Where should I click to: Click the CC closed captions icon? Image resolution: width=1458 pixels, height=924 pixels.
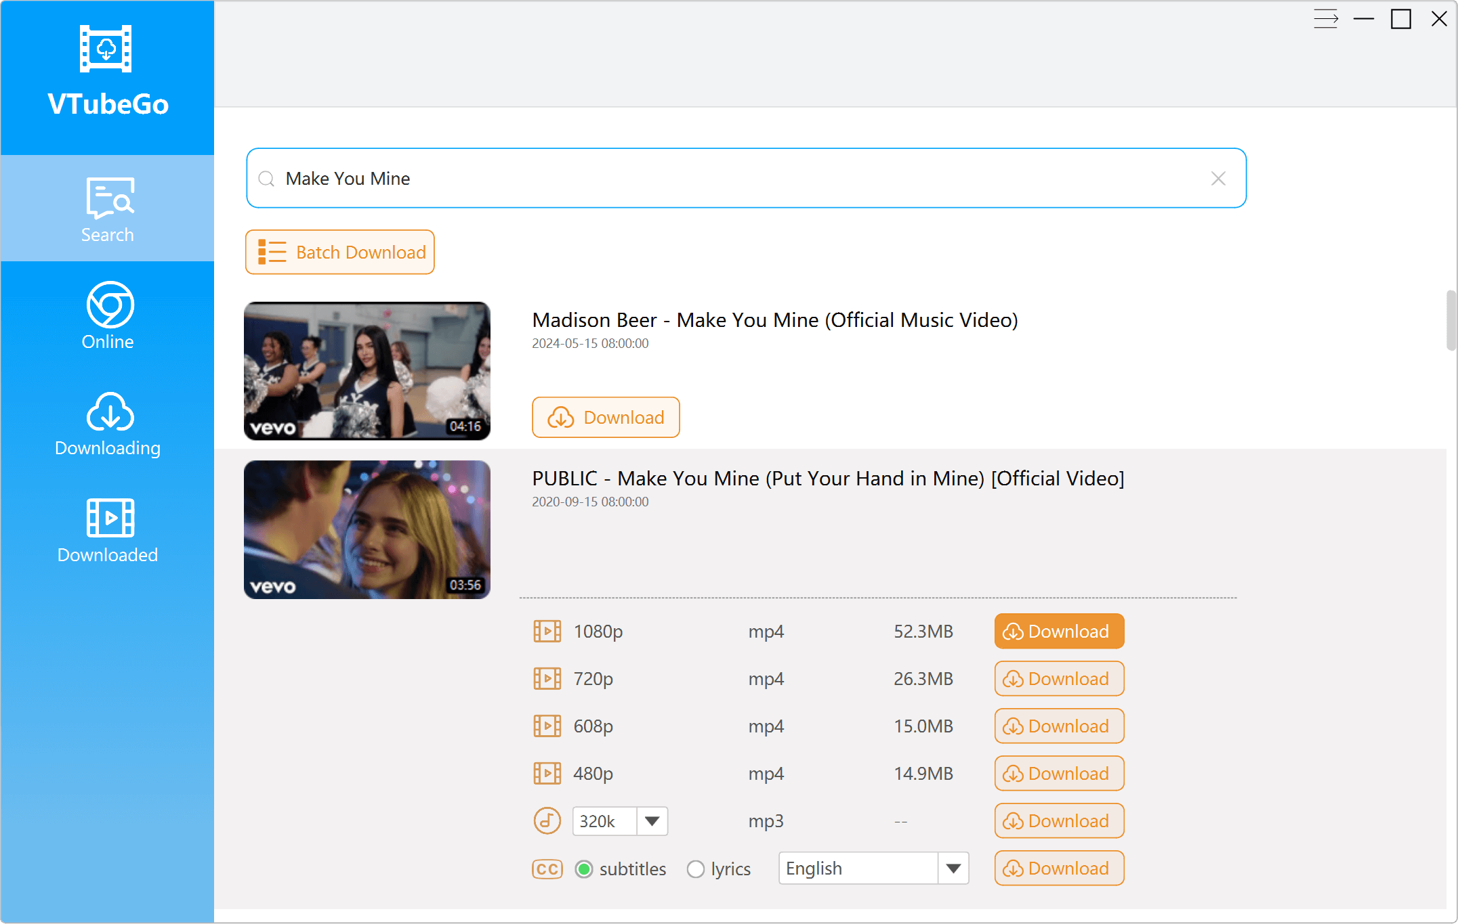[547, 869]
